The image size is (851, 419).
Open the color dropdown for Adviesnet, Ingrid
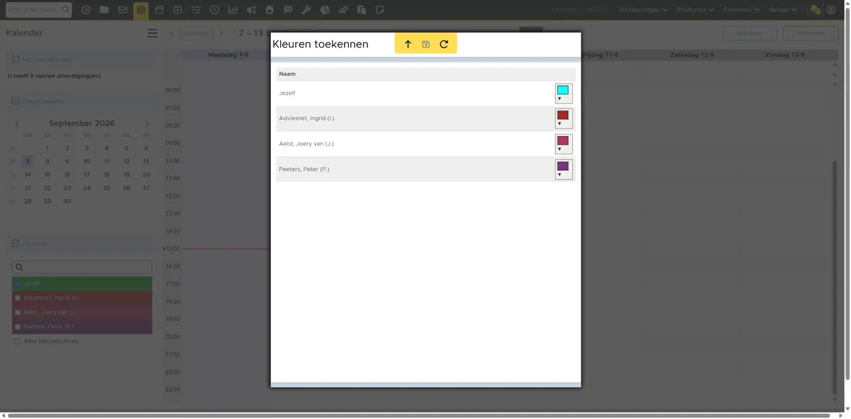pos(563,118)
